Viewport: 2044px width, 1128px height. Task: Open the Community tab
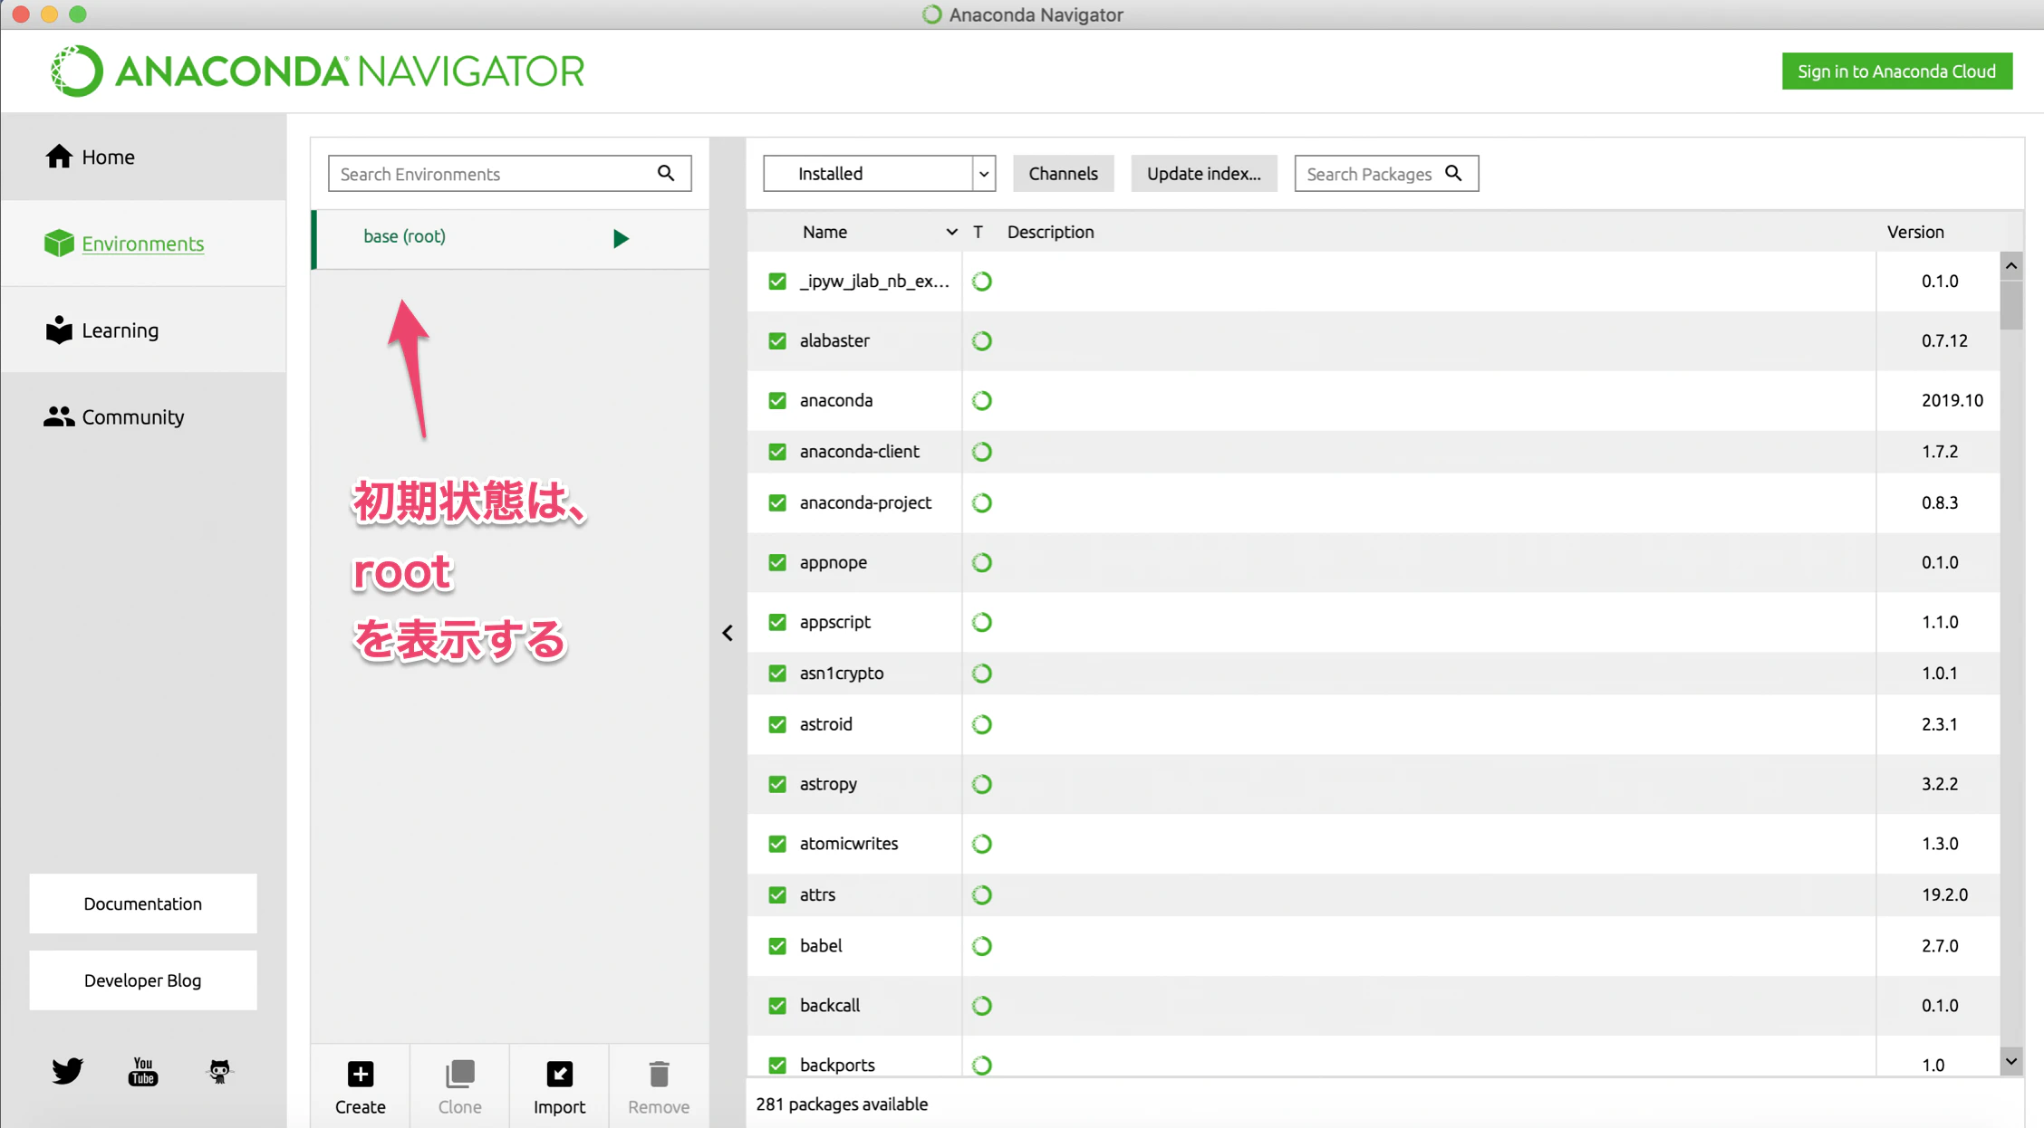point(143,416)
